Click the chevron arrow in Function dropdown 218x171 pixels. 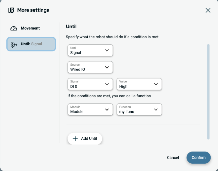point(156,109)
